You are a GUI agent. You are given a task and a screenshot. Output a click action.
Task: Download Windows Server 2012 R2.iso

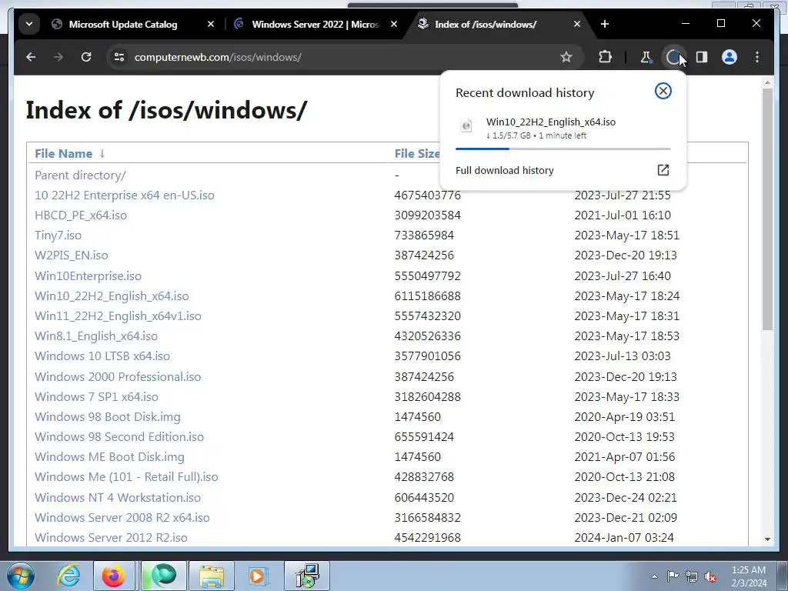pyautogui.click(x=111, y=538)
